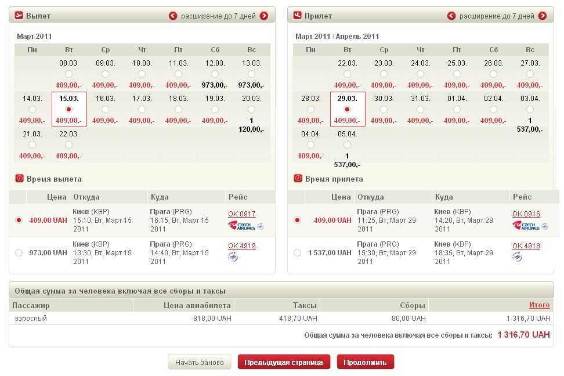The height and width of the screenshot is (376, 564).
Task: Click the Итого column header link
Action: [539, 305]
